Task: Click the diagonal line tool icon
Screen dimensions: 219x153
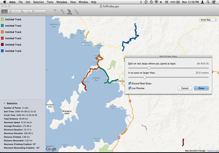Action: pyautogui.click(x=76, y=12)
